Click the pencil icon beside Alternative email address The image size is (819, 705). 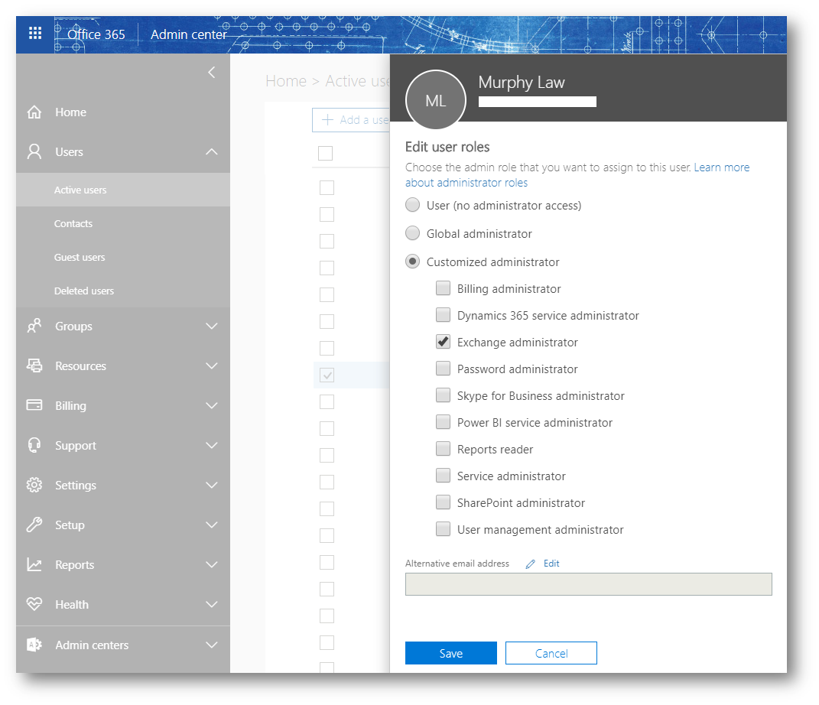pos(530,564)
